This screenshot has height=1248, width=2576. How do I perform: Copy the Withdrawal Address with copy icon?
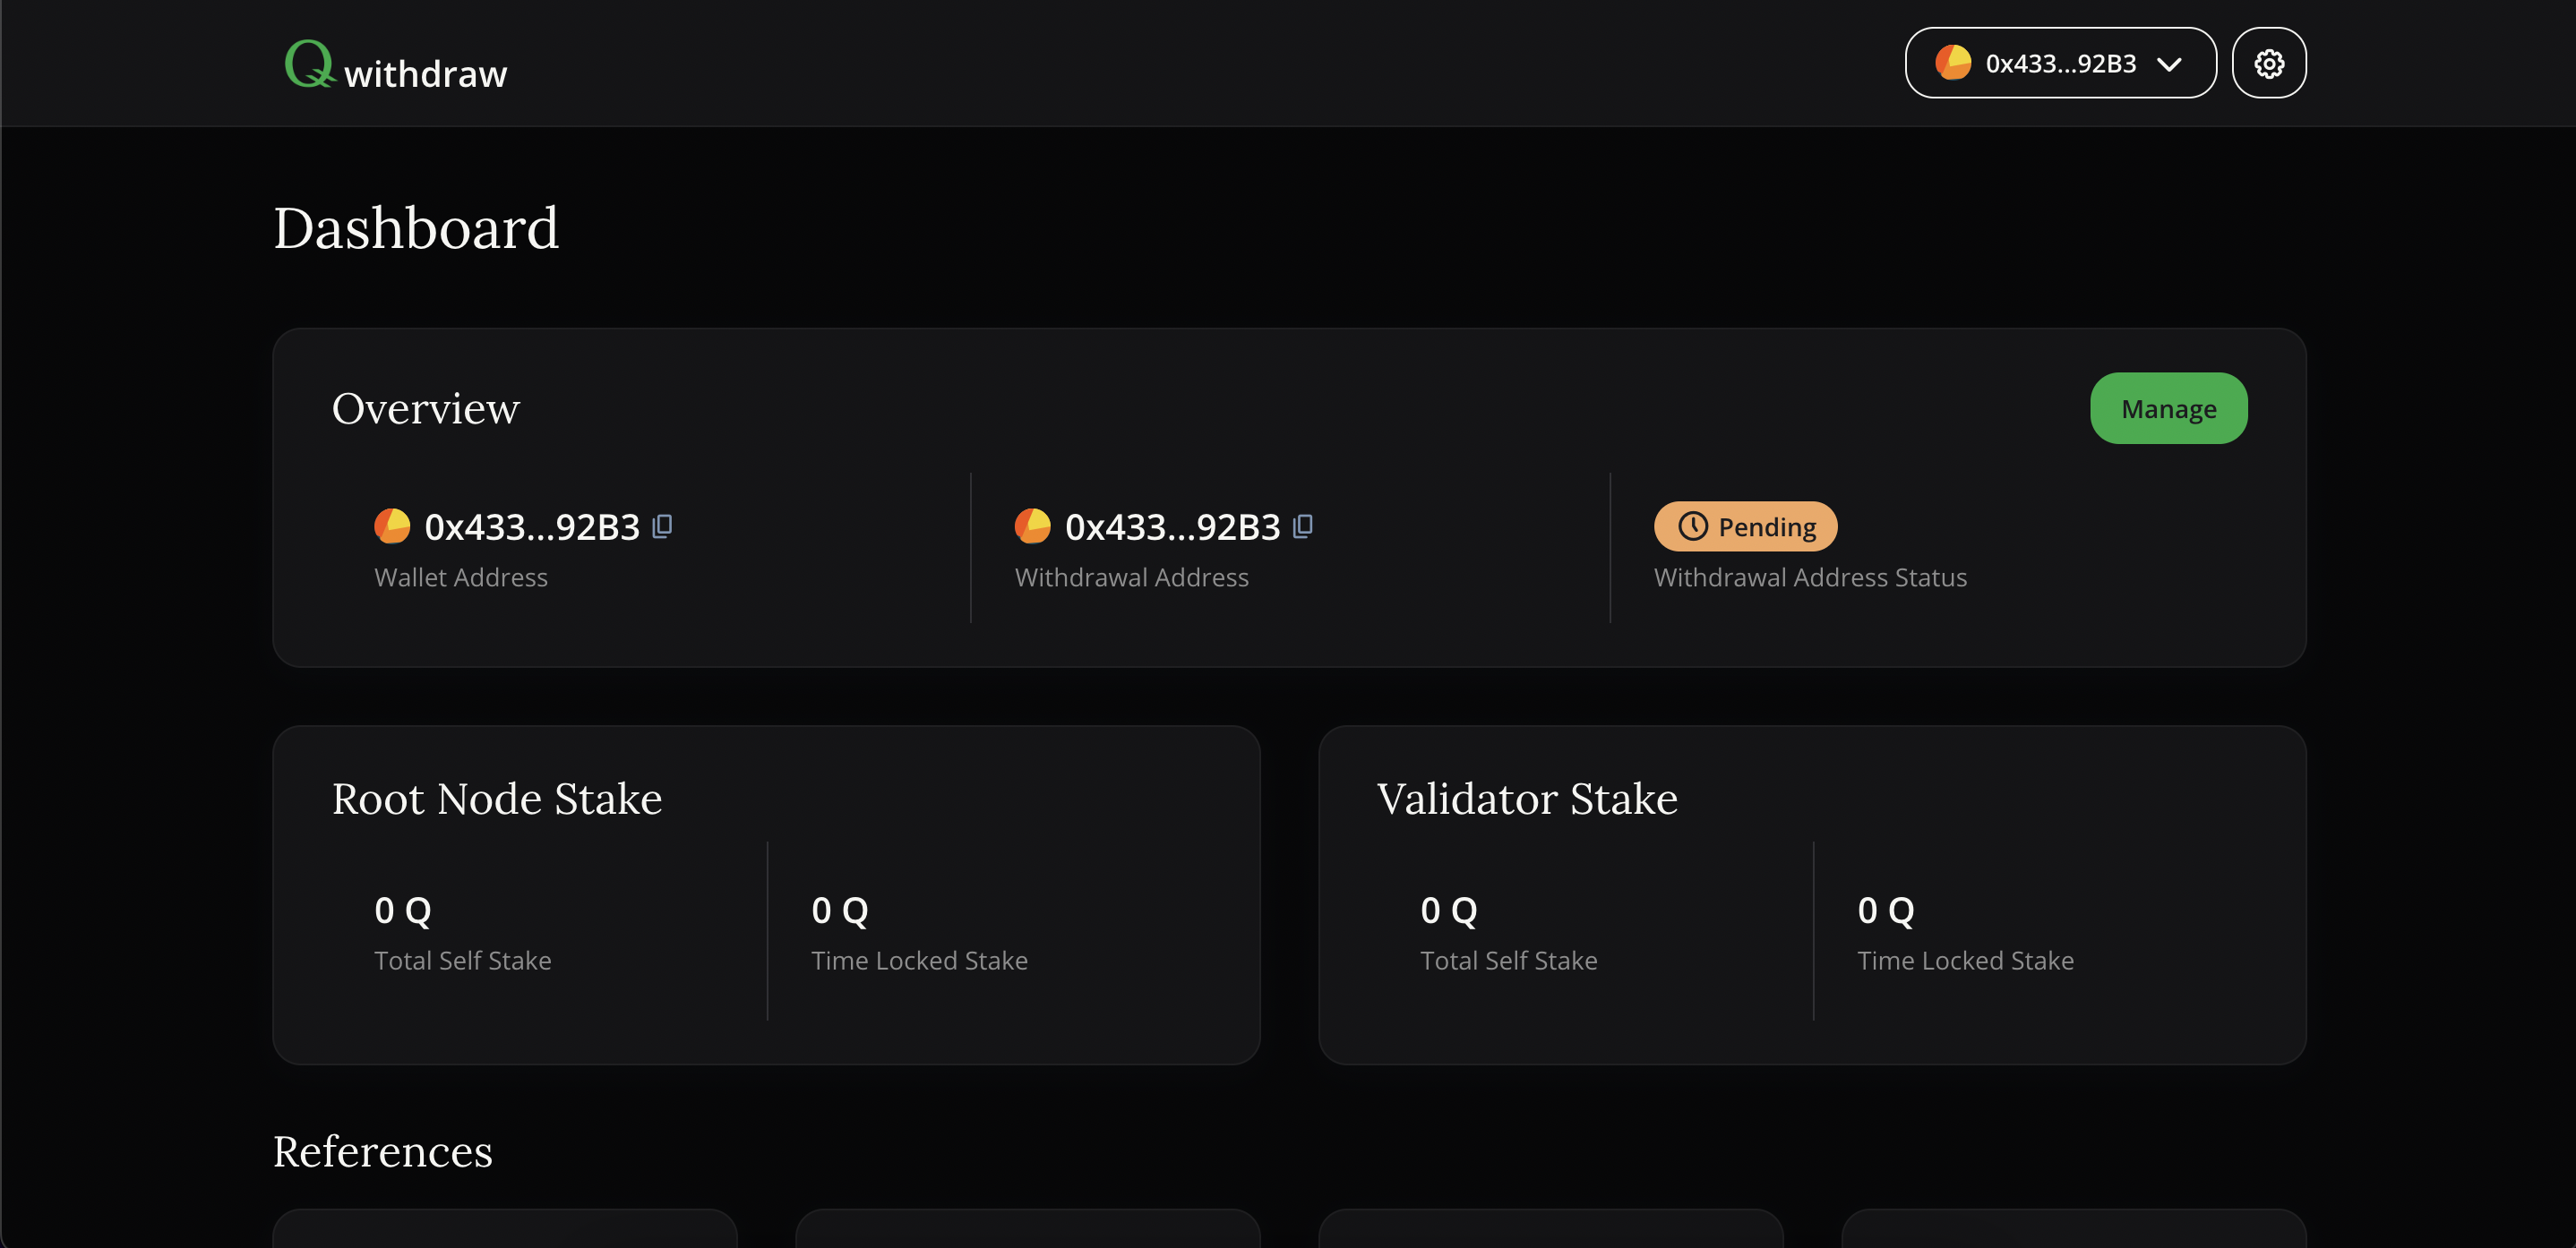point(1302,526)
